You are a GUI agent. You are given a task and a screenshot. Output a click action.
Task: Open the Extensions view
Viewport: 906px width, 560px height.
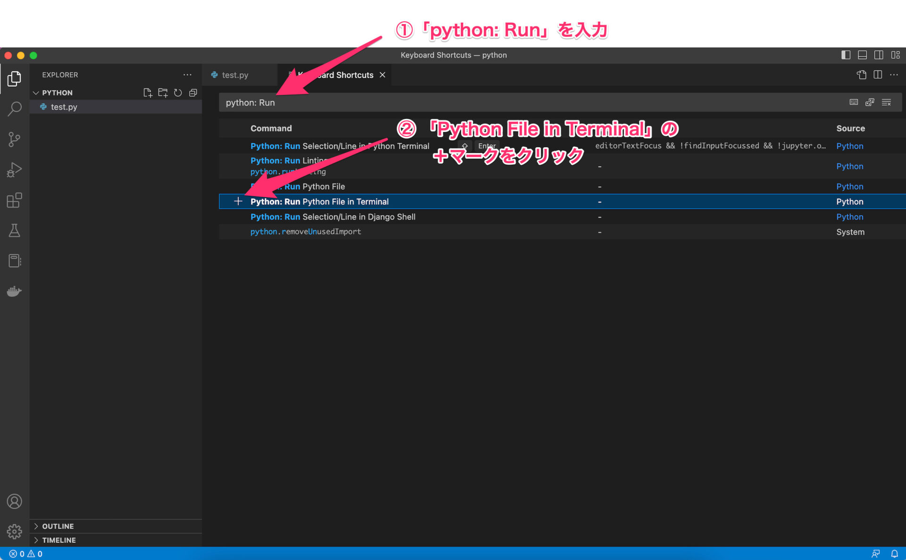pos(14,200)
